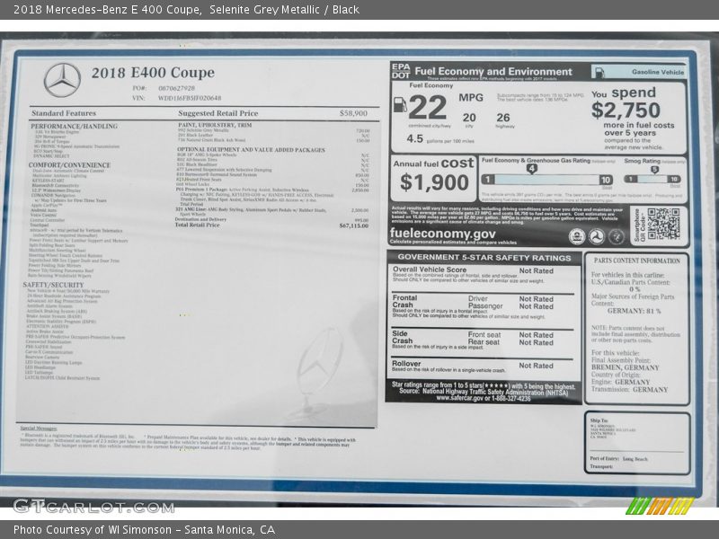The image size is (719, 539).
Task: Click the rating 5 marker on smog scale
Action: [x=653, y=169]
